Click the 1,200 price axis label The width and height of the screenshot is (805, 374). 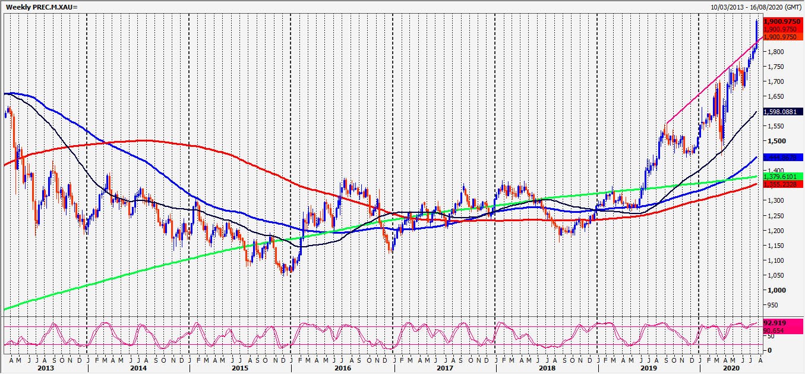click(x=773, y=231)
